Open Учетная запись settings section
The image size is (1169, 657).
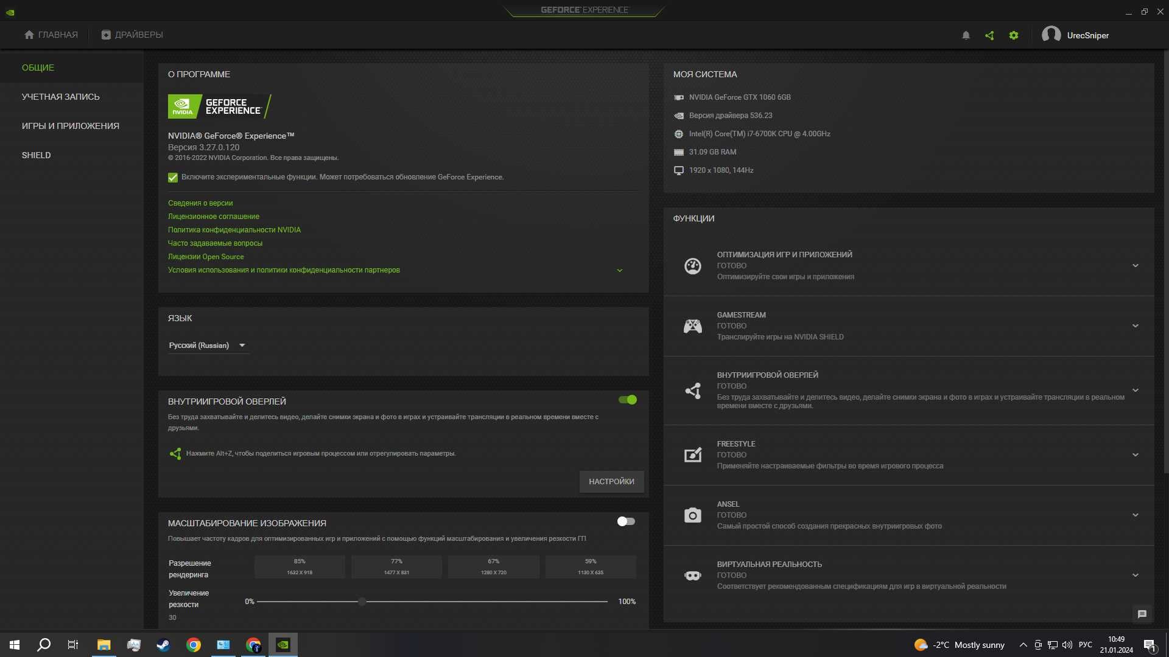coord(72,97)
